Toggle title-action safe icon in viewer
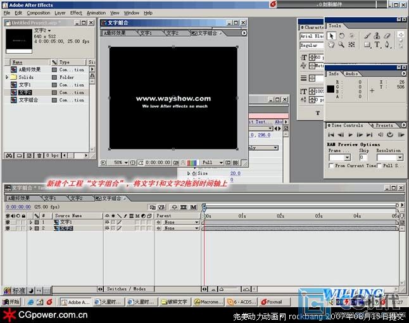Viewport: 409px width, 323px height. pos(133,163)
